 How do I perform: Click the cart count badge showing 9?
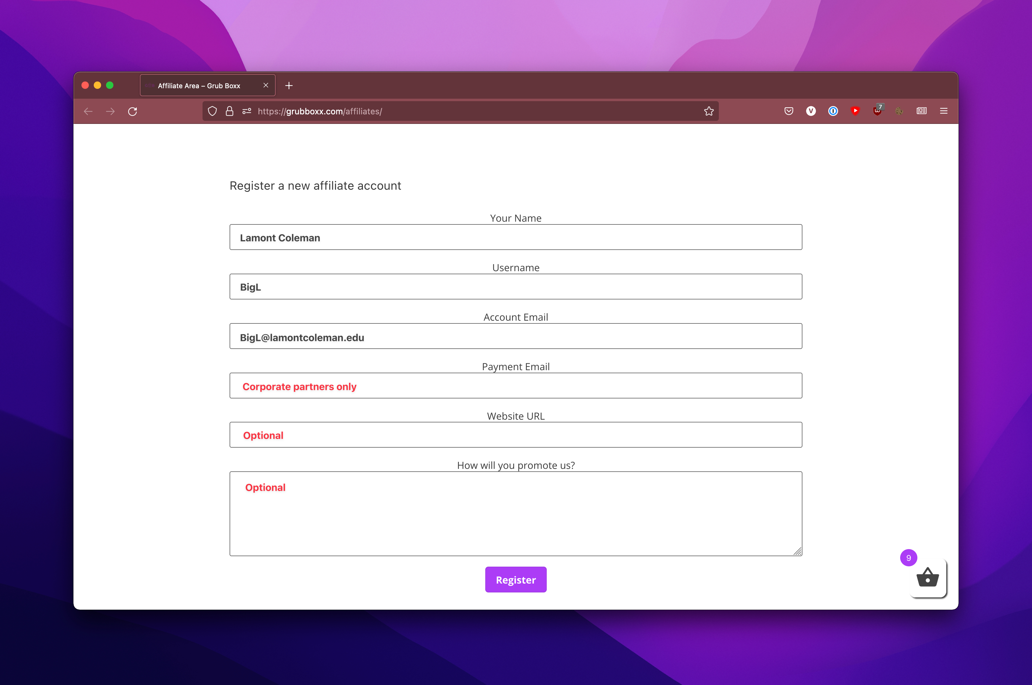click(909, 558)
